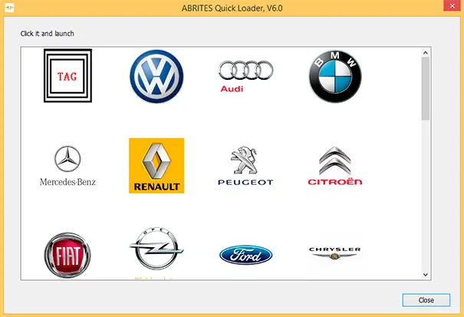Select the Audi four-rings icon
464x317 pixels.
pos(245,76)
